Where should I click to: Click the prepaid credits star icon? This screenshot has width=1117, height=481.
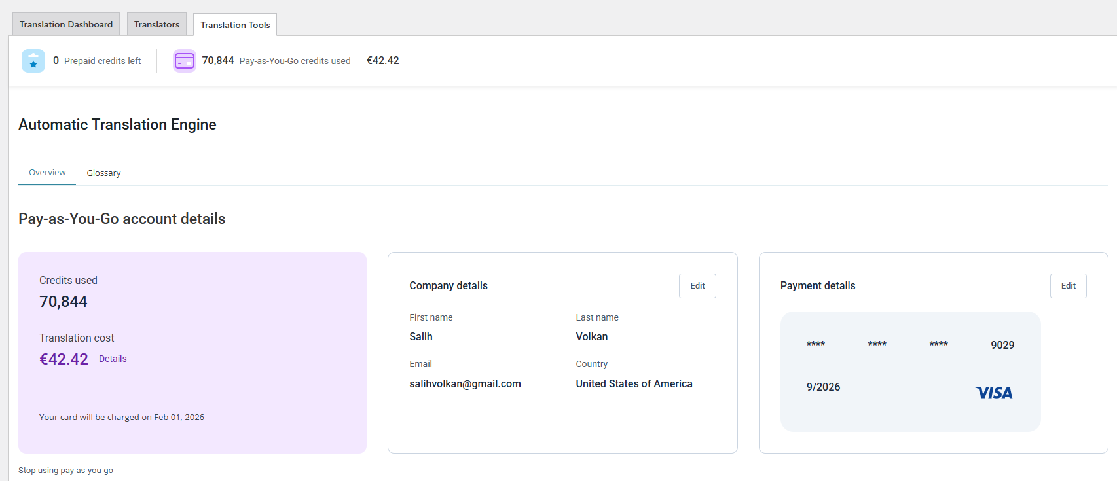(x=33, y=61)
